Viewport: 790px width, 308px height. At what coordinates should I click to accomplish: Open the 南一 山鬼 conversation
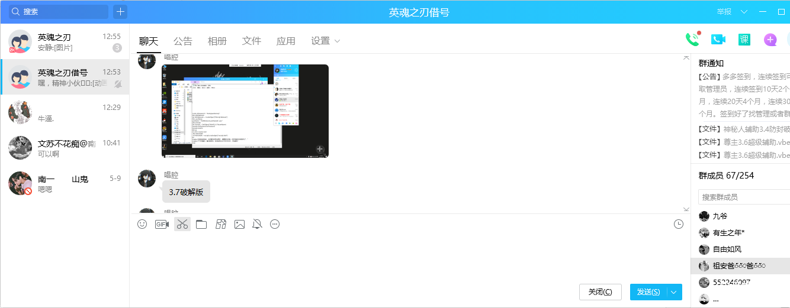[x=65, y=184]
